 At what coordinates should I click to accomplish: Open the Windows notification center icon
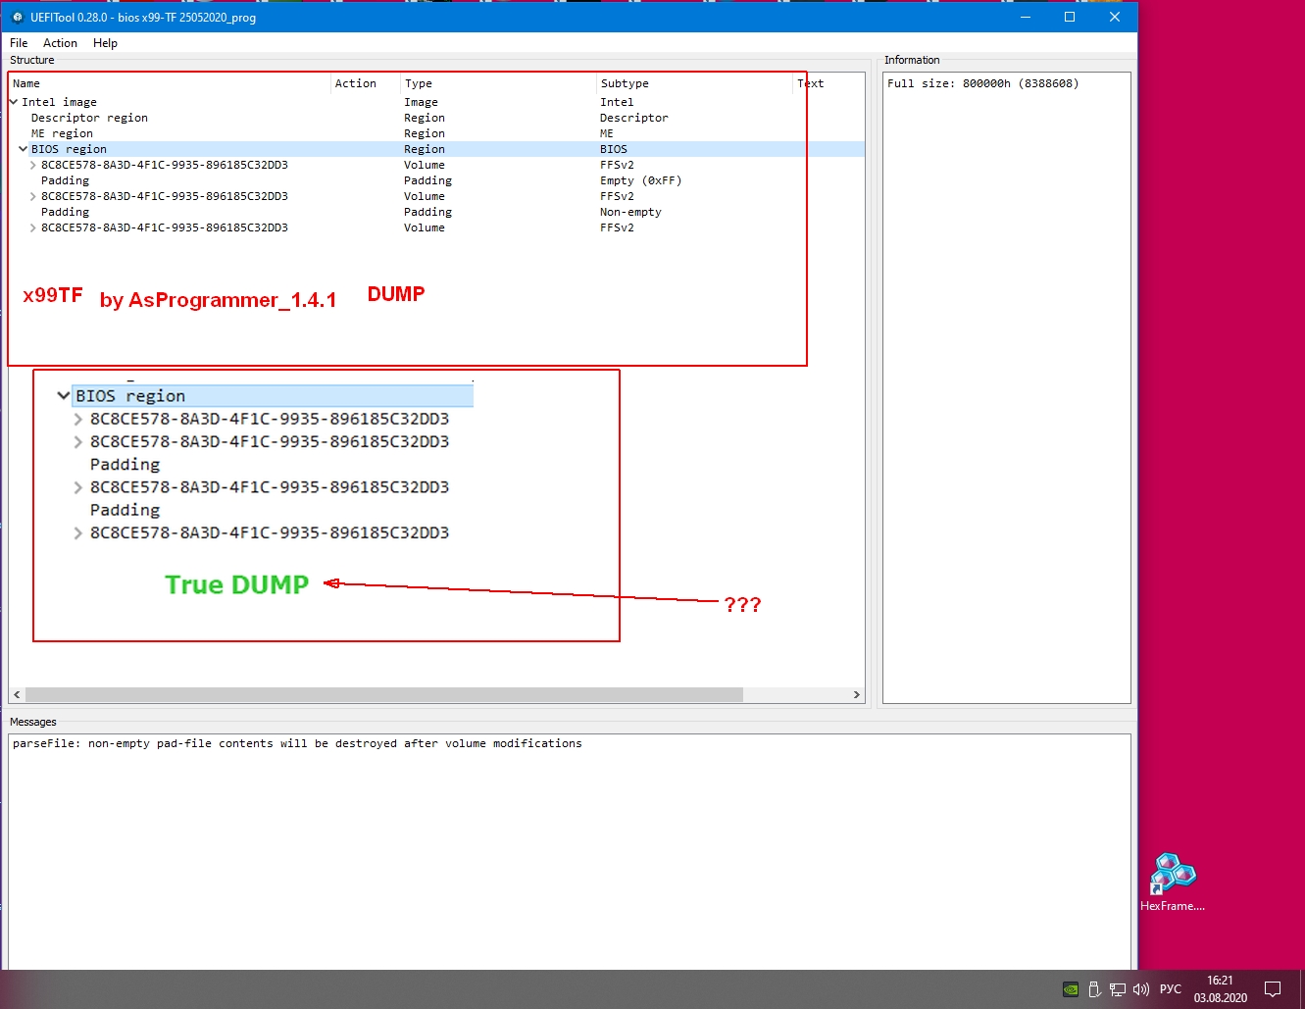coord(1273,988)
